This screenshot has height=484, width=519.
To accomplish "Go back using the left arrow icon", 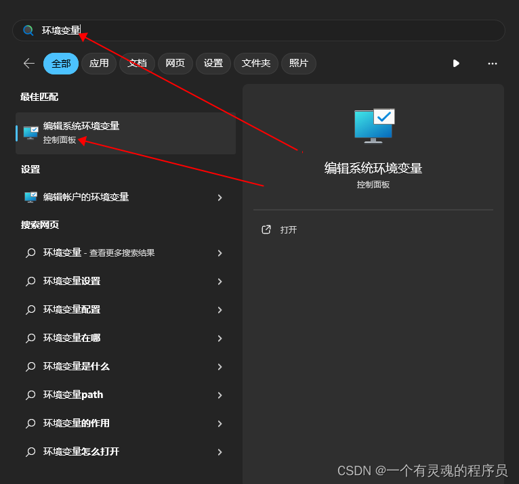I will [29, 63].
